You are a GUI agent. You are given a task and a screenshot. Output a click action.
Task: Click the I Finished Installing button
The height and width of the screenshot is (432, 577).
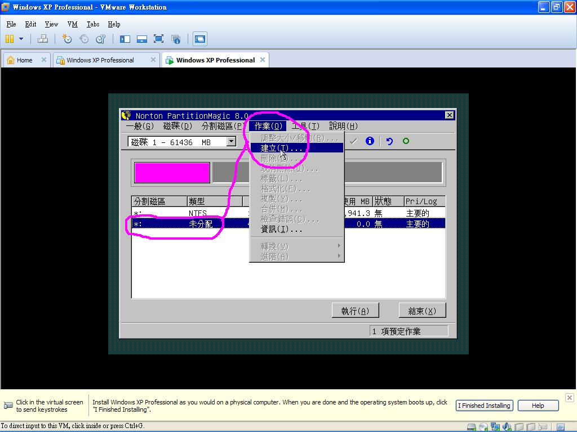(x=484, y=406)
